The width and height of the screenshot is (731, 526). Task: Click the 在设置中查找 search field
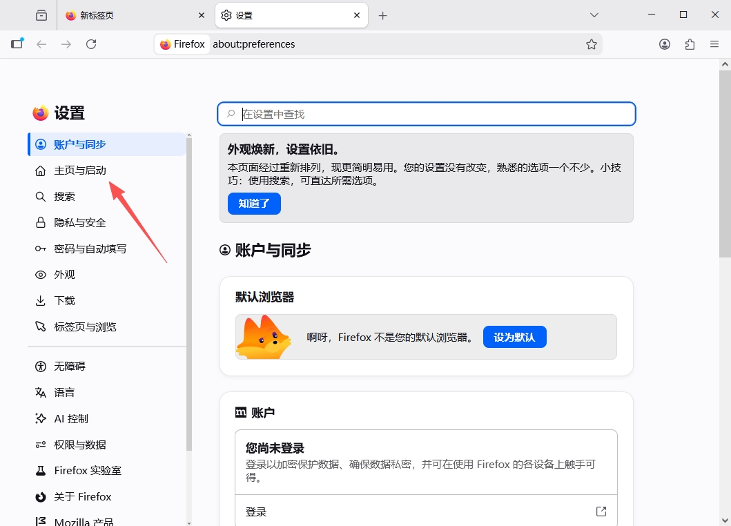pyautogui.click(x=427, y=114)
